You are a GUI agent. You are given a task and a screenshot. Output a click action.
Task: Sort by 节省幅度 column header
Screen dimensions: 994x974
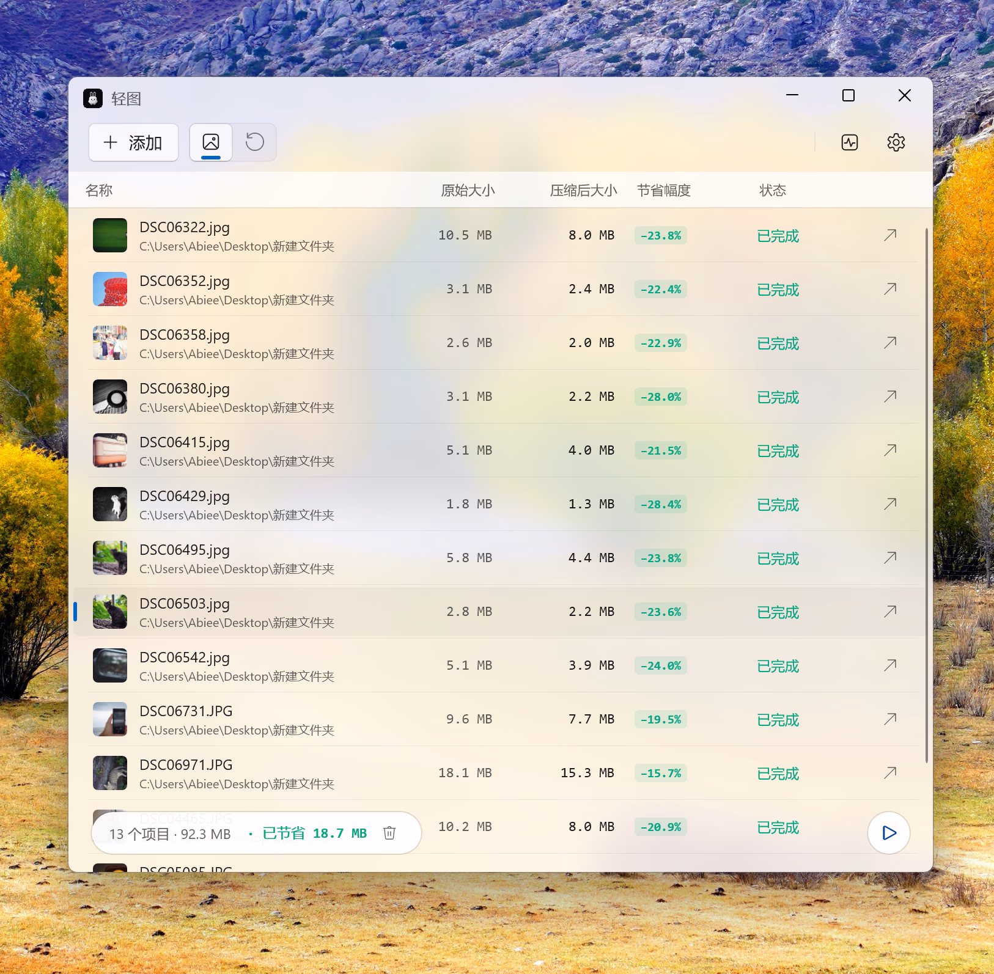pos(664,191)
